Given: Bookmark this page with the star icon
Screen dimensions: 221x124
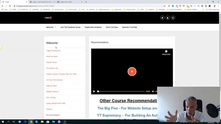Looking at the screenshot, I should (164, 6).
